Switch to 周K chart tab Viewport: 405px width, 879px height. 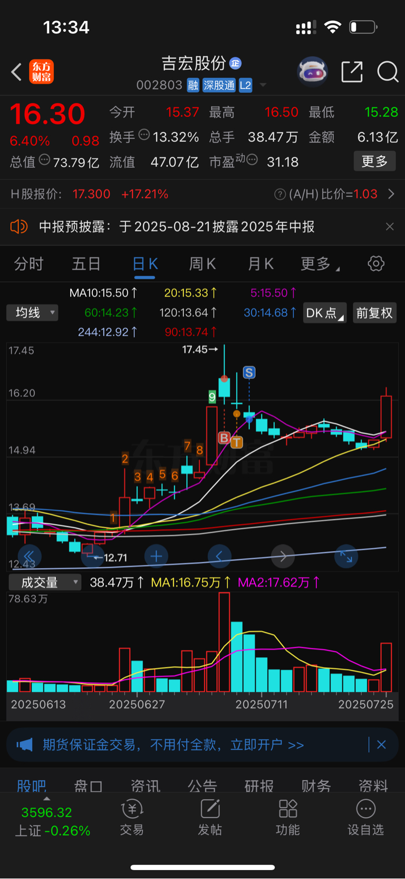(202, 264)
